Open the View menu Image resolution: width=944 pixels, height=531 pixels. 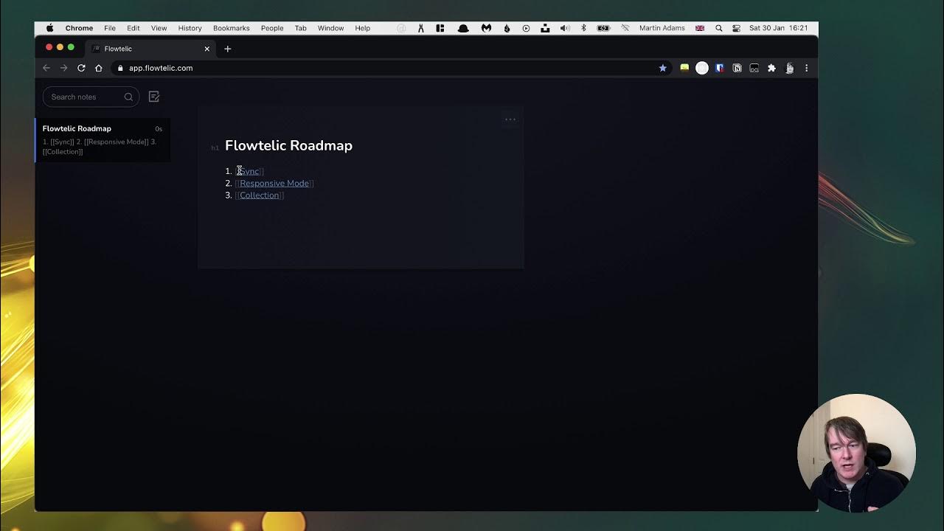point(159,28)
